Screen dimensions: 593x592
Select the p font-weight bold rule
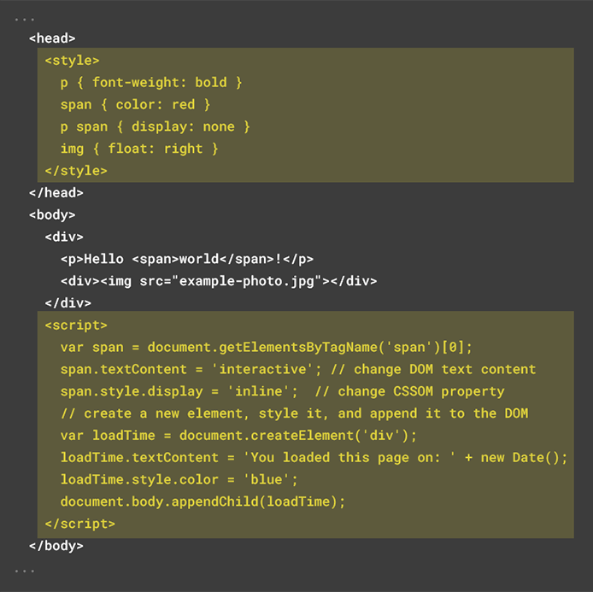(151, 82)
